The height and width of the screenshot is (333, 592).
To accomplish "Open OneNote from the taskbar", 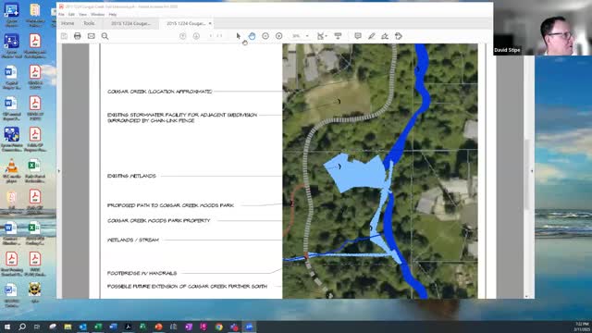I will point(189,327).
